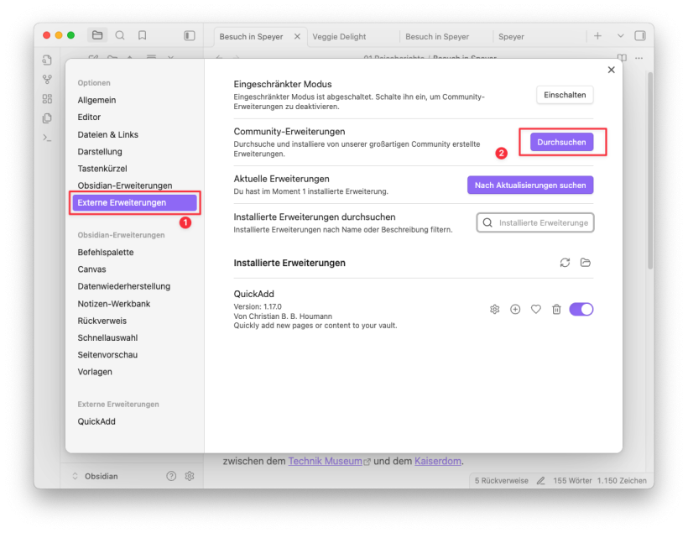Open the Obsidian vault switcher
The width and height of the screenshot is (688, 533).
[101, 476]
